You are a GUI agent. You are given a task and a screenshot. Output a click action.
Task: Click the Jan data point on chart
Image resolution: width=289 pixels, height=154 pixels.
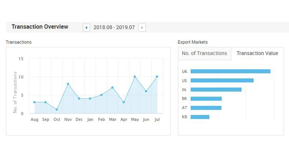pyautogui.click(x=90, y=99)
